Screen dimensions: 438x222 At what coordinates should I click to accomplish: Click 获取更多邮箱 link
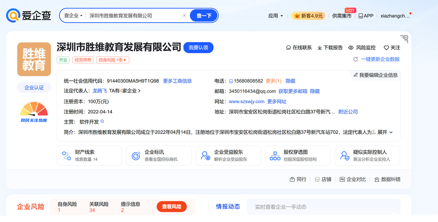pyautogui.click(x=293, y=91)
